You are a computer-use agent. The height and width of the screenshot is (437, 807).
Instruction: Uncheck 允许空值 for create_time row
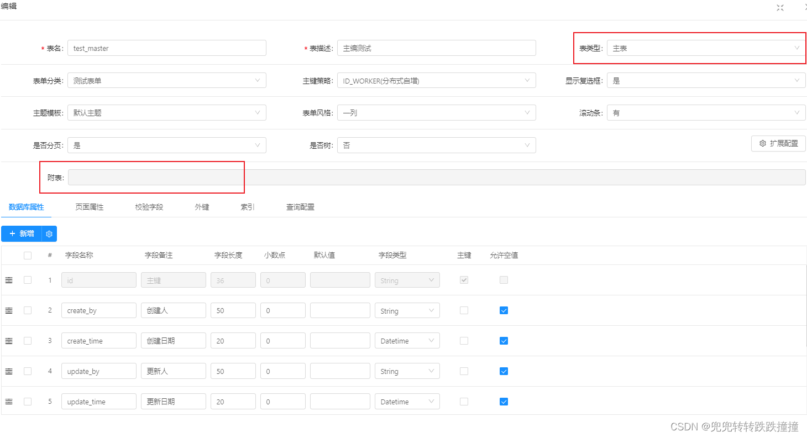pos(504,341)
